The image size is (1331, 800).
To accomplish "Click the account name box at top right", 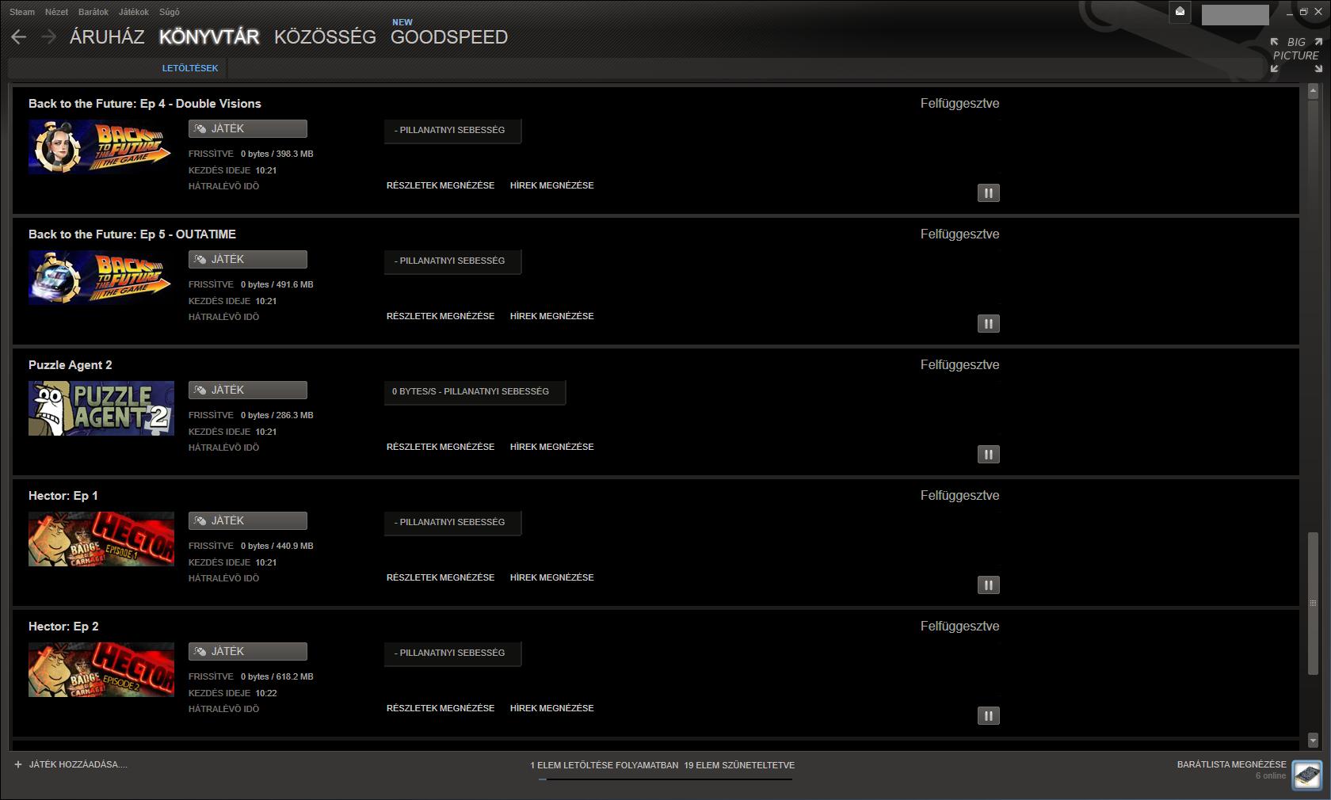I will click(x=1235, y=14).
